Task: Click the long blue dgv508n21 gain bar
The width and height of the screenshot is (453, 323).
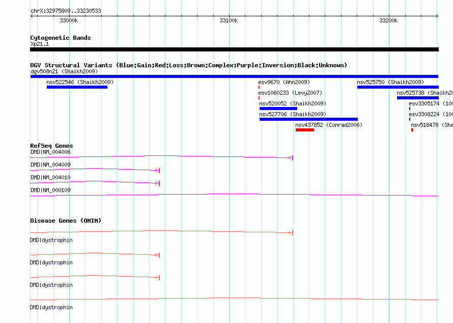Action: point(234,76)
